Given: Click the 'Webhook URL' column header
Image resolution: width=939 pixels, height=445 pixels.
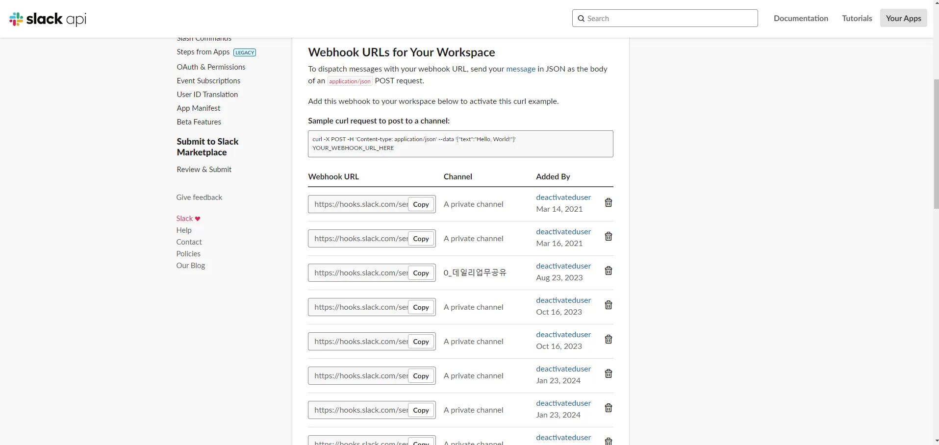Looking at the screenshot, I should coord(333,177).
